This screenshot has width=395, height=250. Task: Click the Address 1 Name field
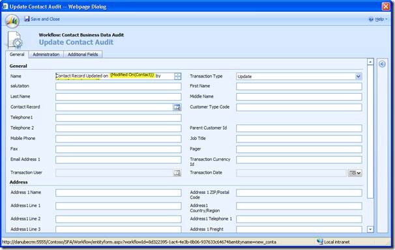119,193
